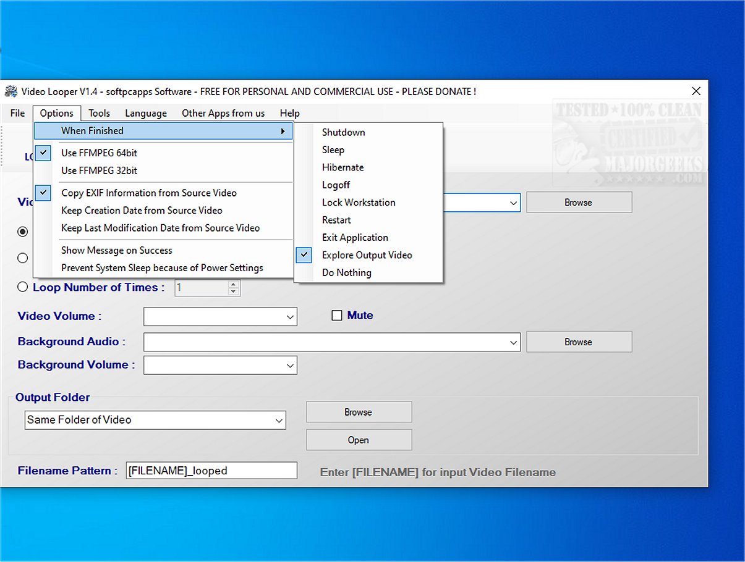Click the Filename Pattern input field
The height and width of the screenshot is (562, 745).
[x=211, y=471]
